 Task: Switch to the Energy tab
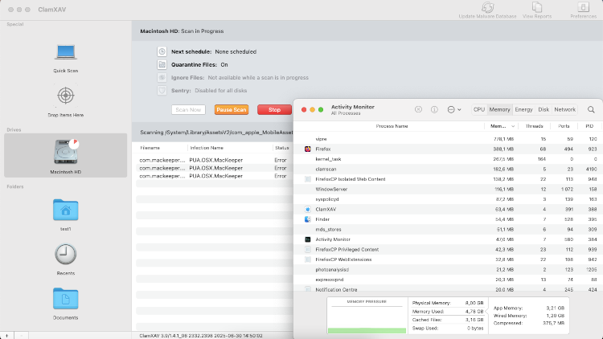(523, 109)
